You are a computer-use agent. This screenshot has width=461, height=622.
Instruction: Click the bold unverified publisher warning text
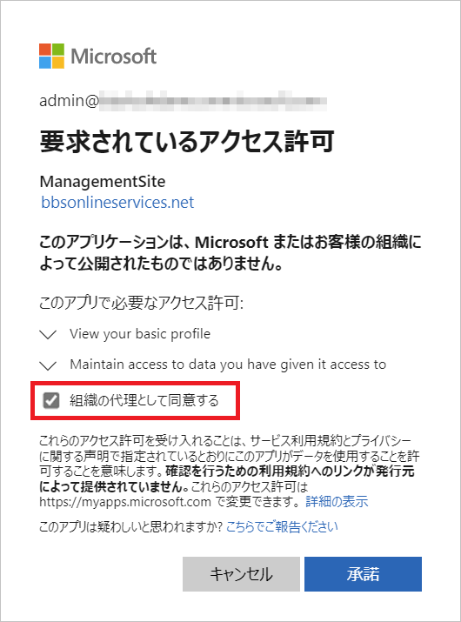[230, 252]
